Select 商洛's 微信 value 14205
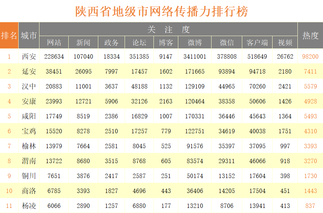Image resolution: width=323 pixels, height=213 pixels. [x=227, y=191]
